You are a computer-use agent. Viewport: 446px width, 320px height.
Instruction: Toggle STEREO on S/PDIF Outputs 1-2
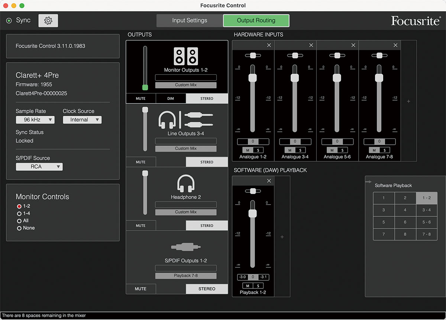pos(207,289)
